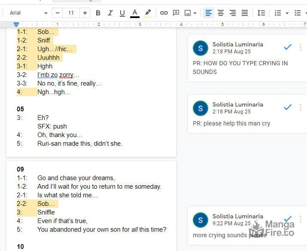Click the font size field showing 11
The width and height of the screenshot is (307, 251).
click(71, 13)
